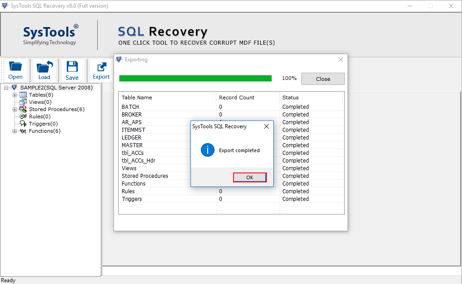Select the Functions row in export table
Screen dimensions: 462x284
pos(231,183)
